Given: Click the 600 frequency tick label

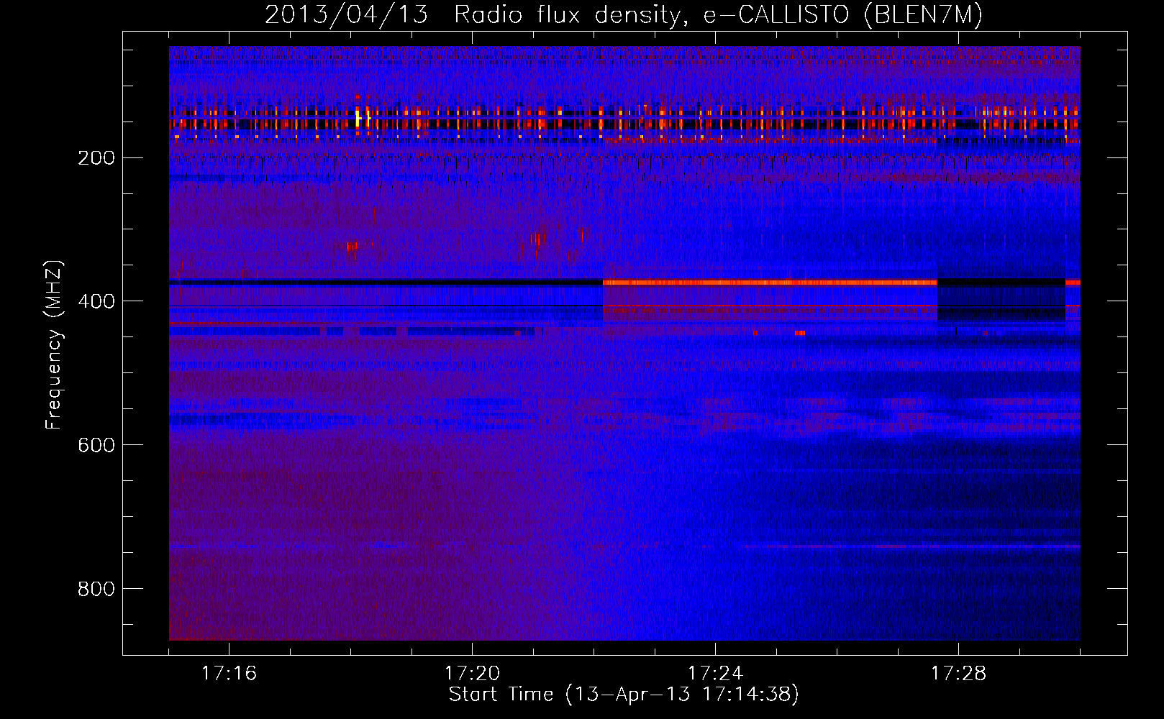Looking at the screenshot, I should pyautogui.click(x=96, y=445).
